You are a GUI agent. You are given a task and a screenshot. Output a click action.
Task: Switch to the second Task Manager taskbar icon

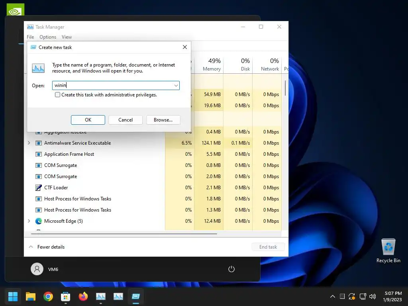tap(118, 296)
